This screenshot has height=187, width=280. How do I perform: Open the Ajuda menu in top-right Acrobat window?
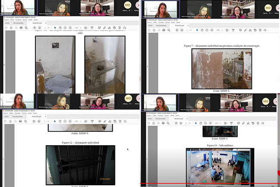coord(178,22)
